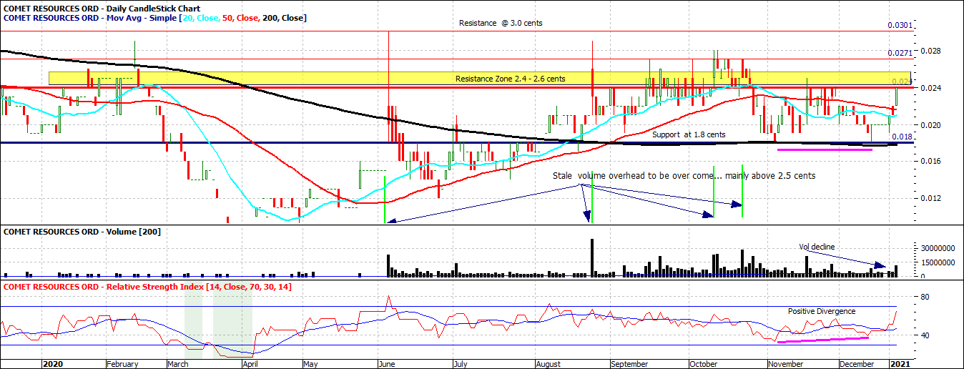Viewport: 964px width, 369px height.
Task: Select the 0.012 price axis value
Action: coord(929,199)
